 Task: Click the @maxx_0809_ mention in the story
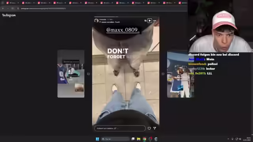click(123, 30)
